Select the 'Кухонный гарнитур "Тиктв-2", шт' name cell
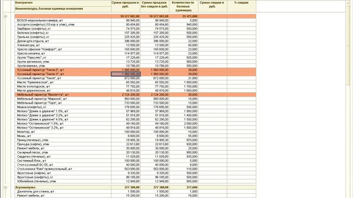This screenshot has width=353, height=198. (x=63, y=70)
